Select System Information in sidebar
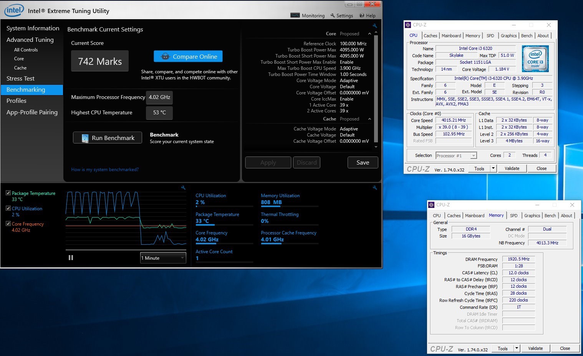Viewport: 583px width, 356px height. coord(33,28)
